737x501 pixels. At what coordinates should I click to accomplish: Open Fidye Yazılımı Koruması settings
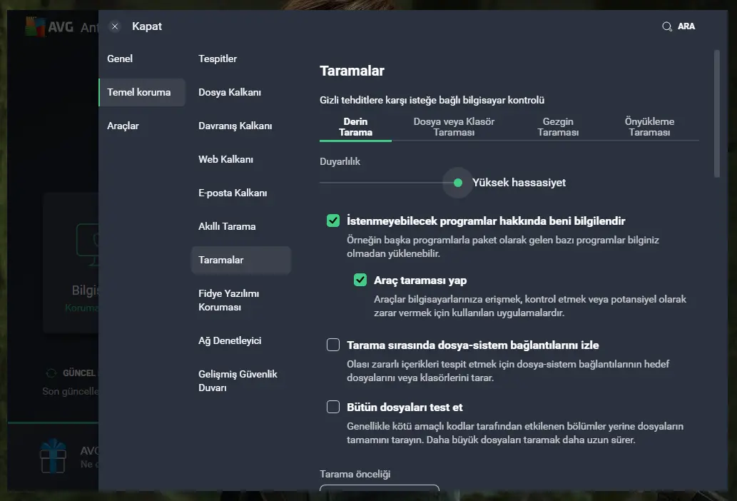click(229, 300)
